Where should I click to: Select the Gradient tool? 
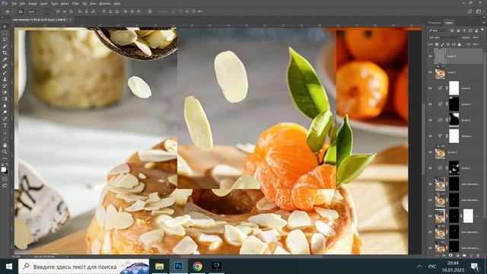pos(5,99)
